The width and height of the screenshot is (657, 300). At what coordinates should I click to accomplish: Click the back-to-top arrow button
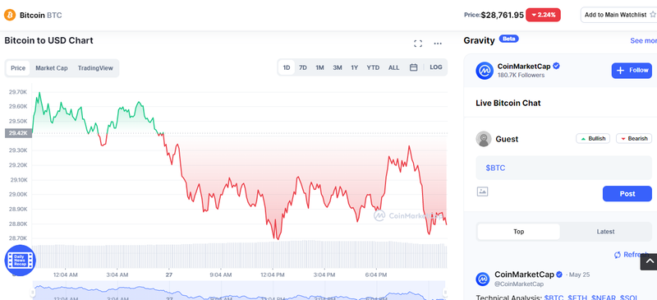pyautogui.click(x=649, y=262)
